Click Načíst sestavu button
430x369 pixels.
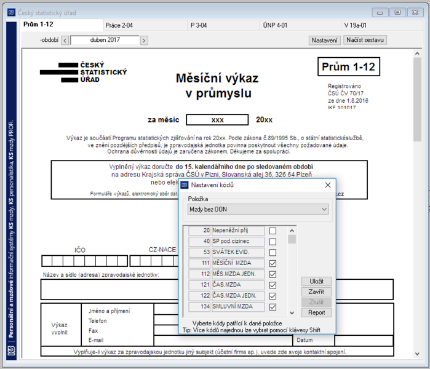coord(365,40)
